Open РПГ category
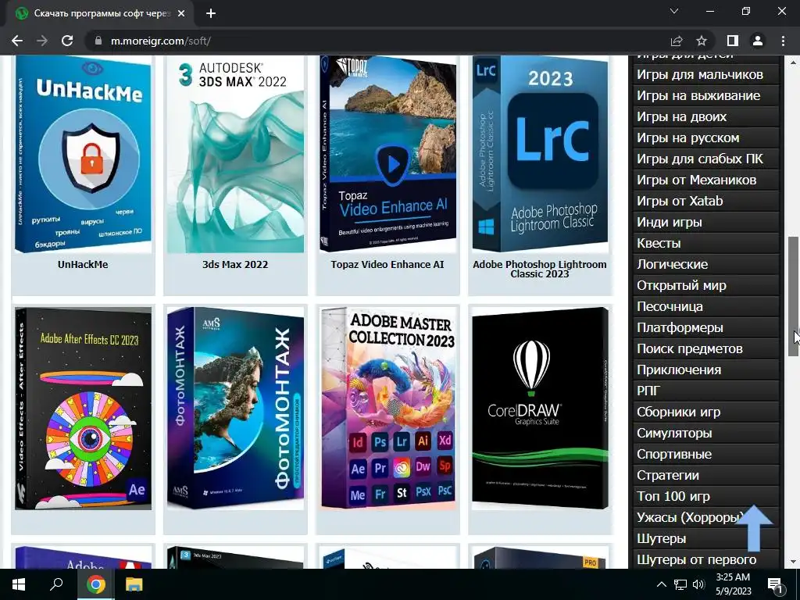 [x=705, y=391]
